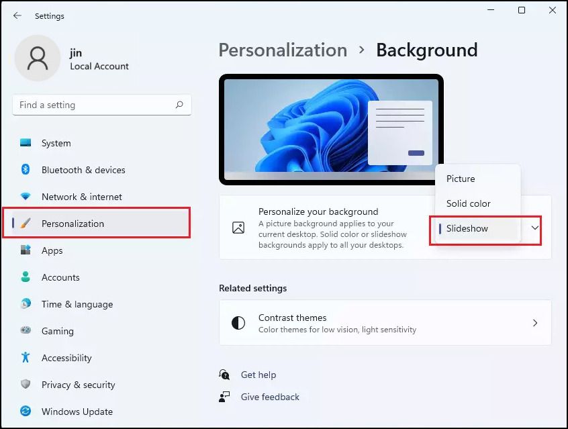Click the Find a setting search box

(102, 105)
